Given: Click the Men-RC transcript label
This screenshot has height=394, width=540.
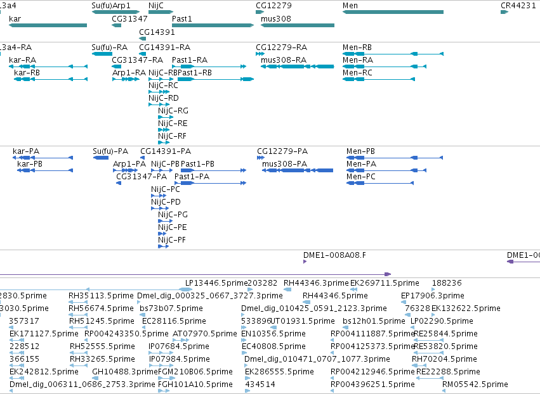Looking at the screenshot, I should click(x=357, y=73).
